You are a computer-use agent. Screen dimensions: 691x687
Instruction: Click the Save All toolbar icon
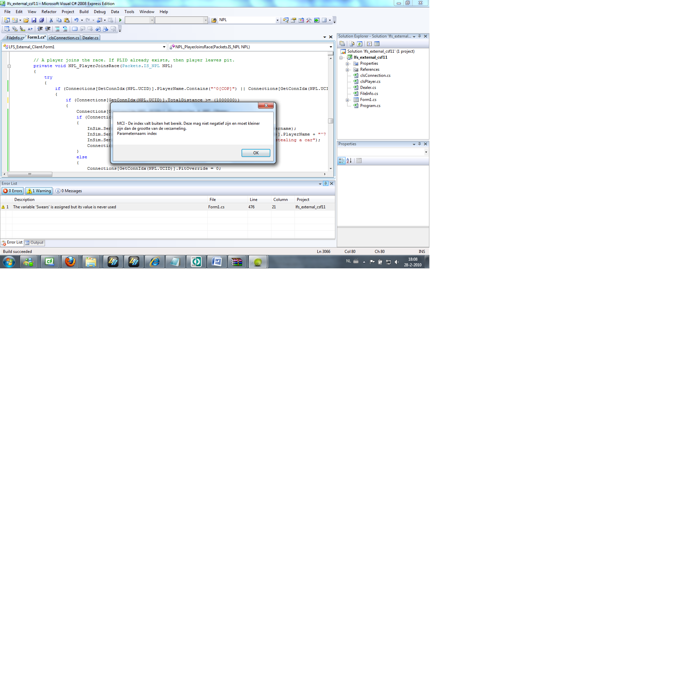(42, 20)
